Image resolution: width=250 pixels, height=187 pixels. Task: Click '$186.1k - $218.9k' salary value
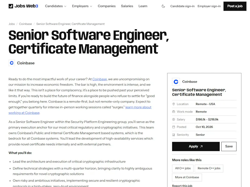pyautogui.click(x=207, y=119)
